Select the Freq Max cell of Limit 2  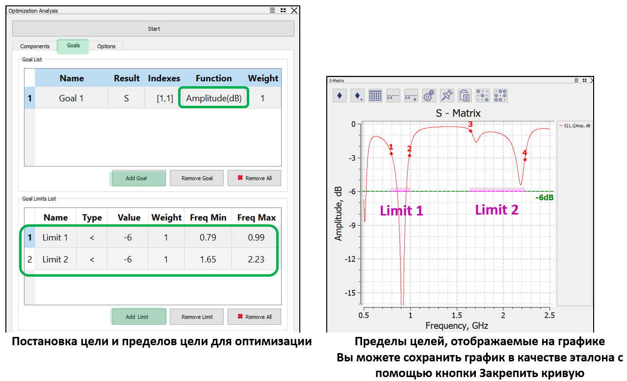tap(256, 260)
